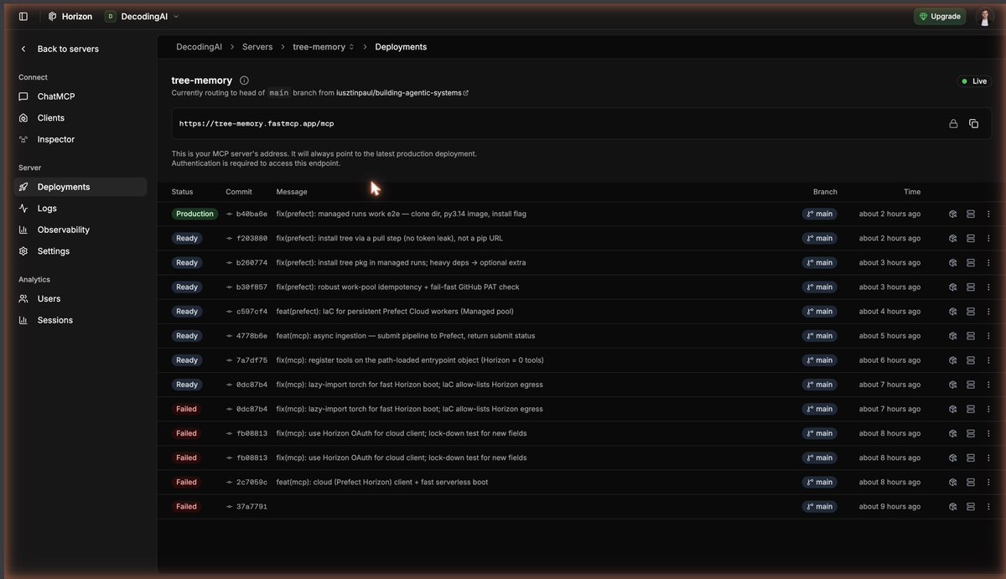The width and height of the screenshot is (1006, 579).
Task: Click the Ready badge for commit f203880
Action: pos(187,238)
